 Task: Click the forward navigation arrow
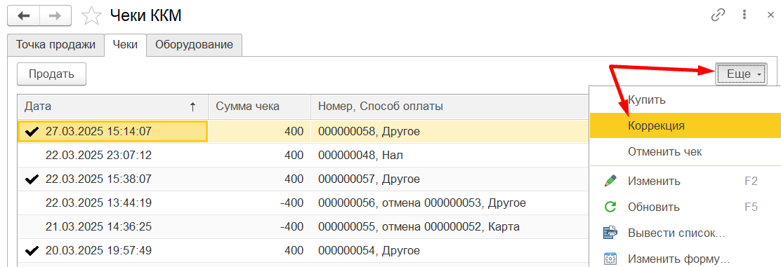[x=55, y=15]
